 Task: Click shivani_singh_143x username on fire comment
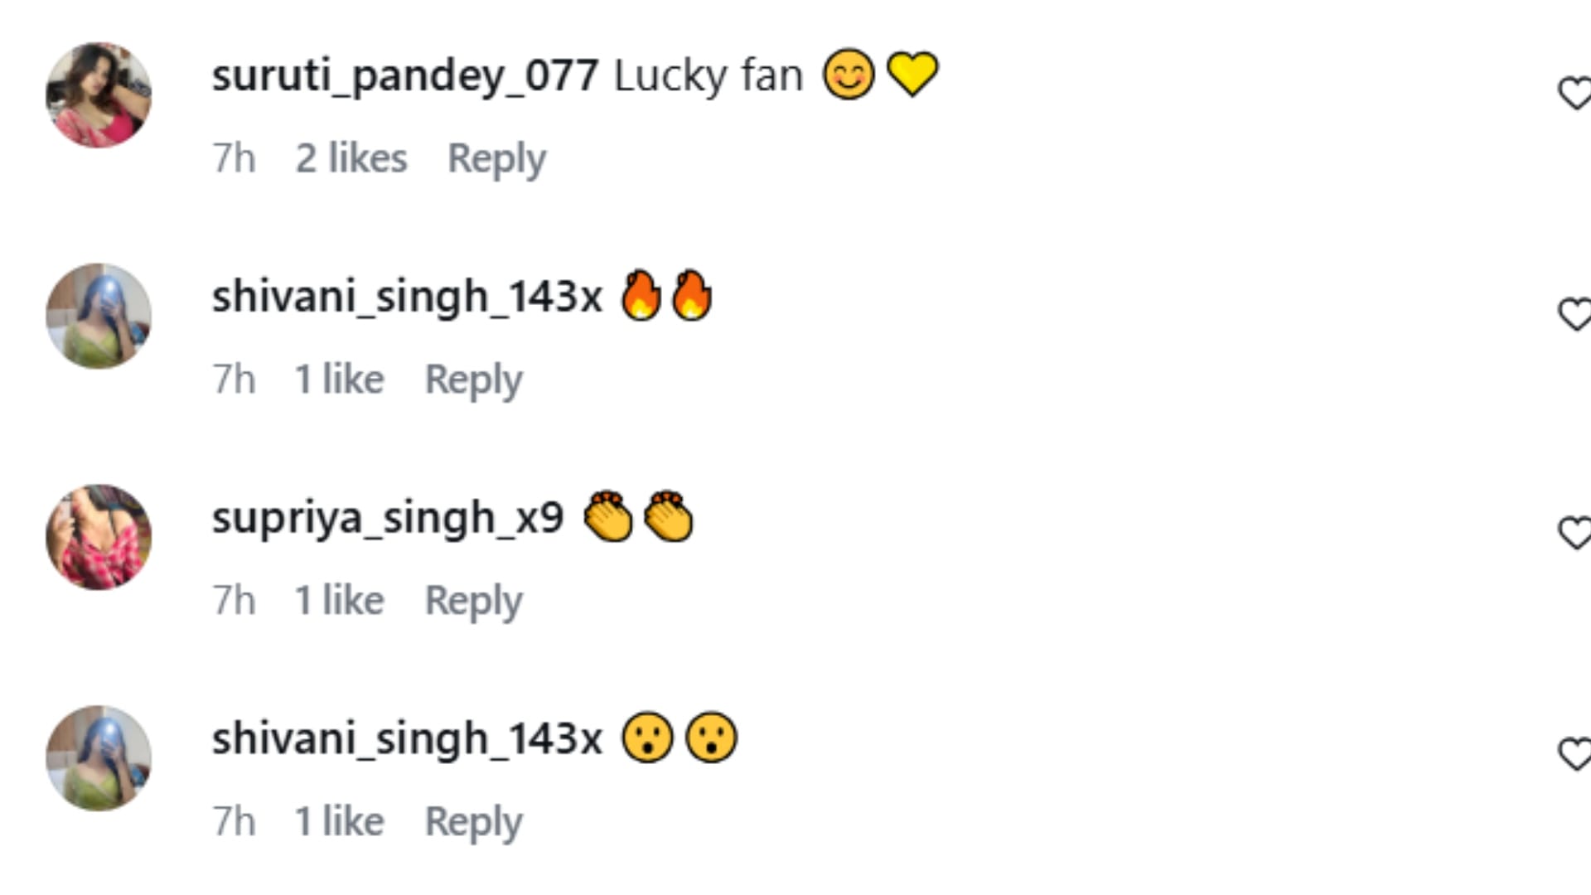[406, 298]
